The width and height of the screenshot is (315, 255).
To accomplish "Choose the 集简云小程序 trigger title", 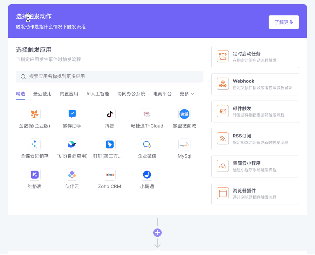I will click(x=246, y=163).
